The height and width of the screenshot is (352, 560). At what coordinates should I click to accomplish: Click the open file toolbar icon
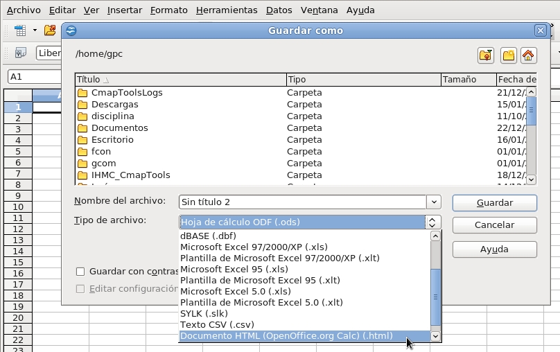(49, 30)
